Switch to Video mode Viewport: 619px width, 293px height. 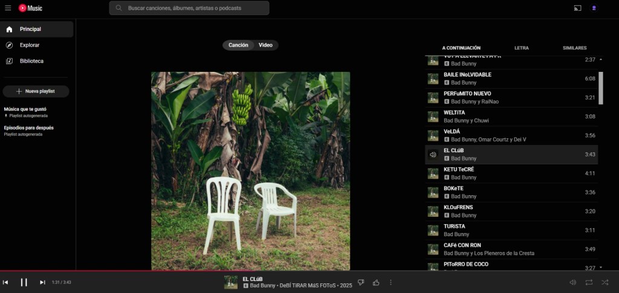coord(265,45)
